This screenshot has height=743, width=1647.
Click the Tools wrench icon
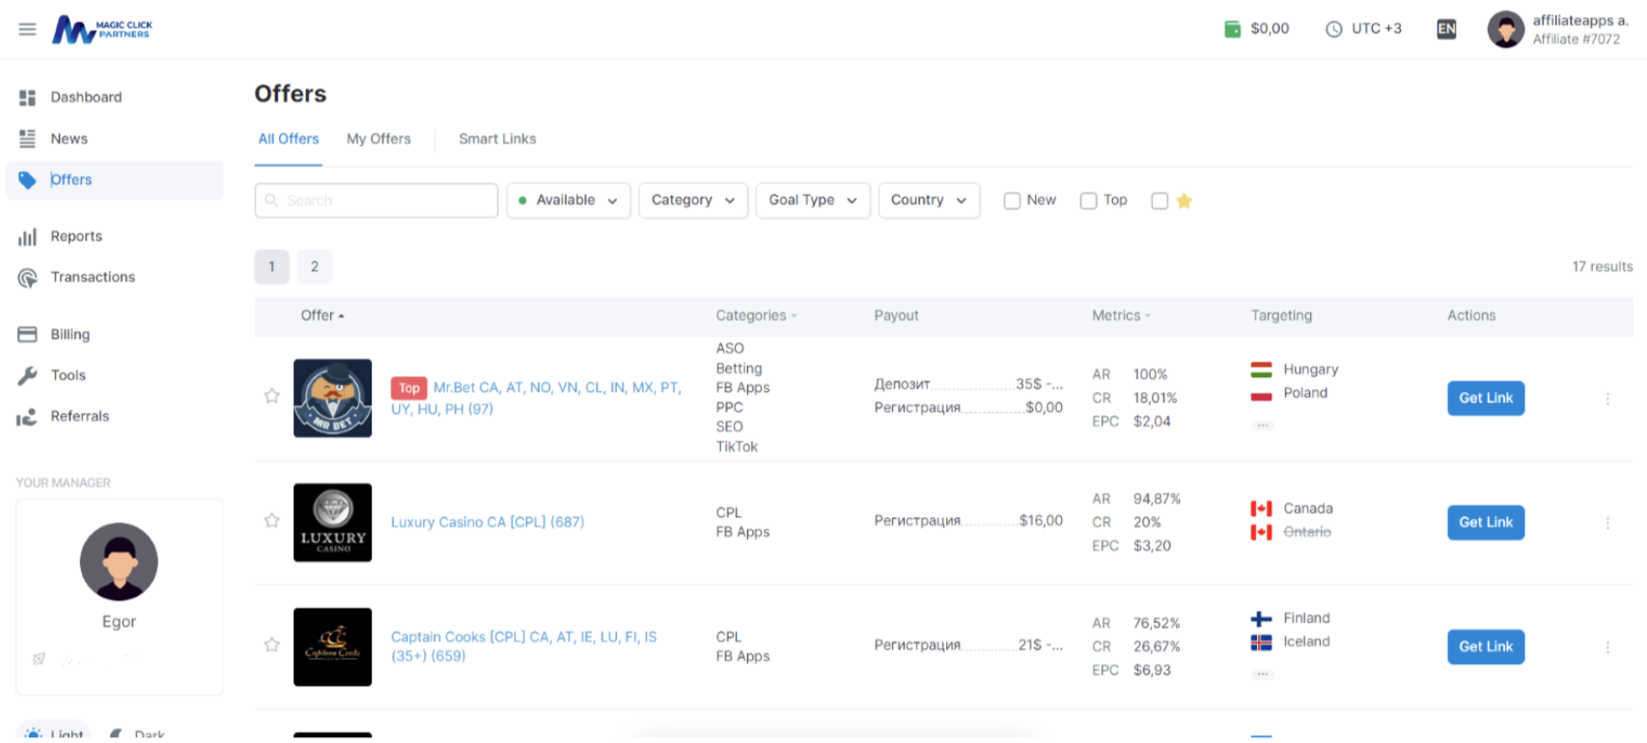coord(27,375)
